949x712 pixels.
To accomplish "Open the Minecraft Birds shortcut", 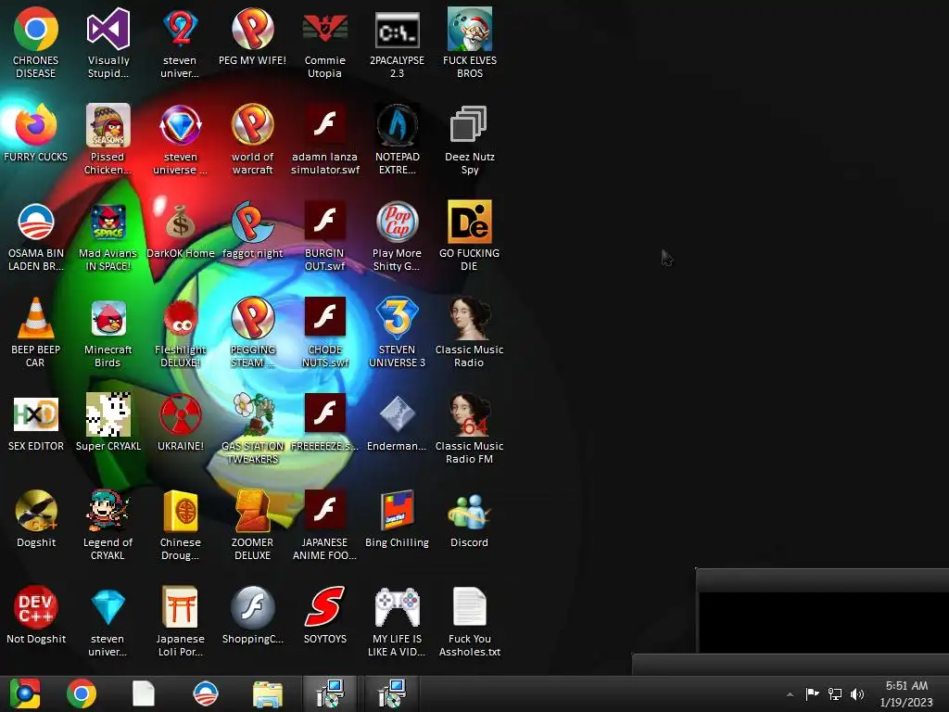I will point(108,318).
